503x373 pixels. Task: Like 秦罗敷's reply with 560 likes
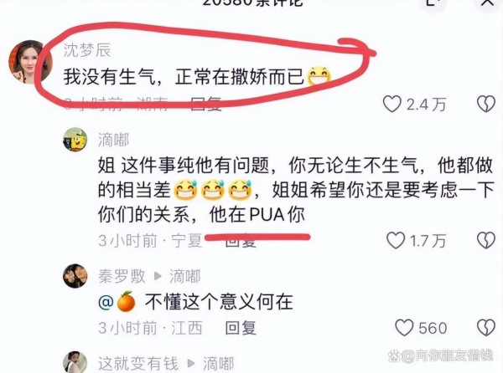pyautogui.click(x=404, y=328)
